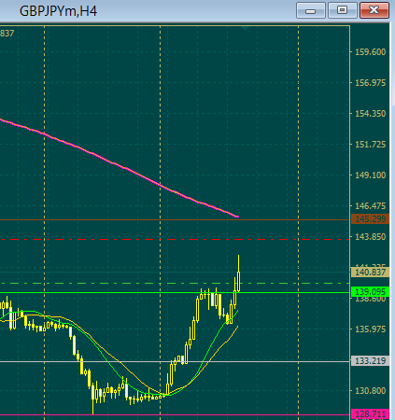Select the green 139.095 price label

tap(371, 292)
